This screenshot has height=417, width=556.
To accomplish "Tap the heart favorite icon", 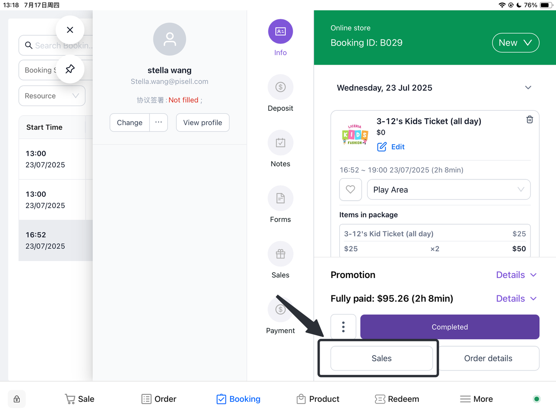I will click(351, 189).
